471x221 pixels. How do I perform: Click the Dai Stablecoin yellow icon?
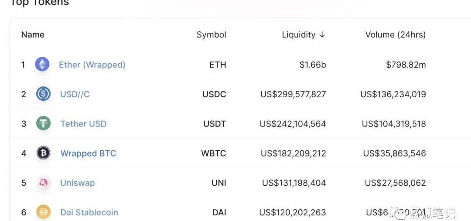[43, 212]
